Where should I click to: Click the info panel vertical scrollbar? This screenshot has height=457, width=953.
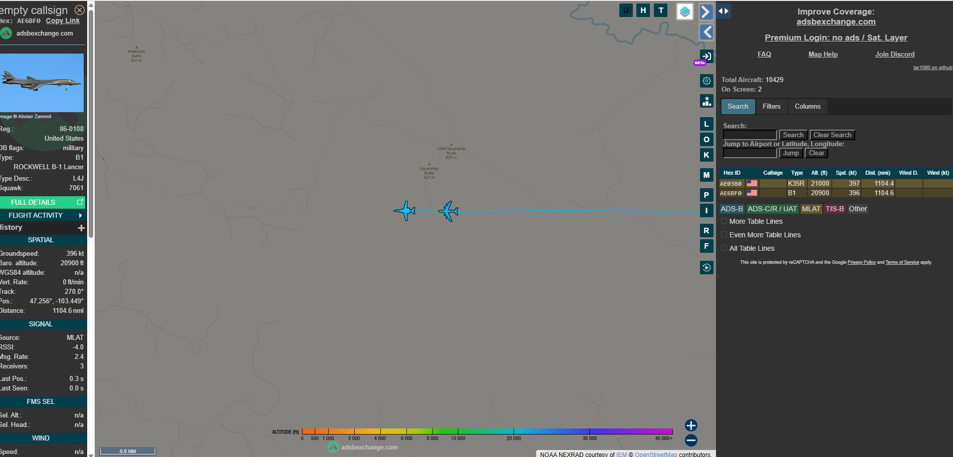click(x=91, y=124)
